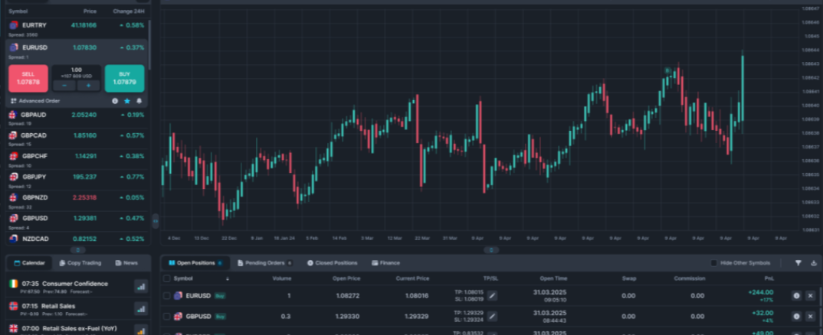This screenshot has height=335, width=823.
Task: Open Retail Sales ex-Fuel impact chart icon
Action: coord(141,330)
